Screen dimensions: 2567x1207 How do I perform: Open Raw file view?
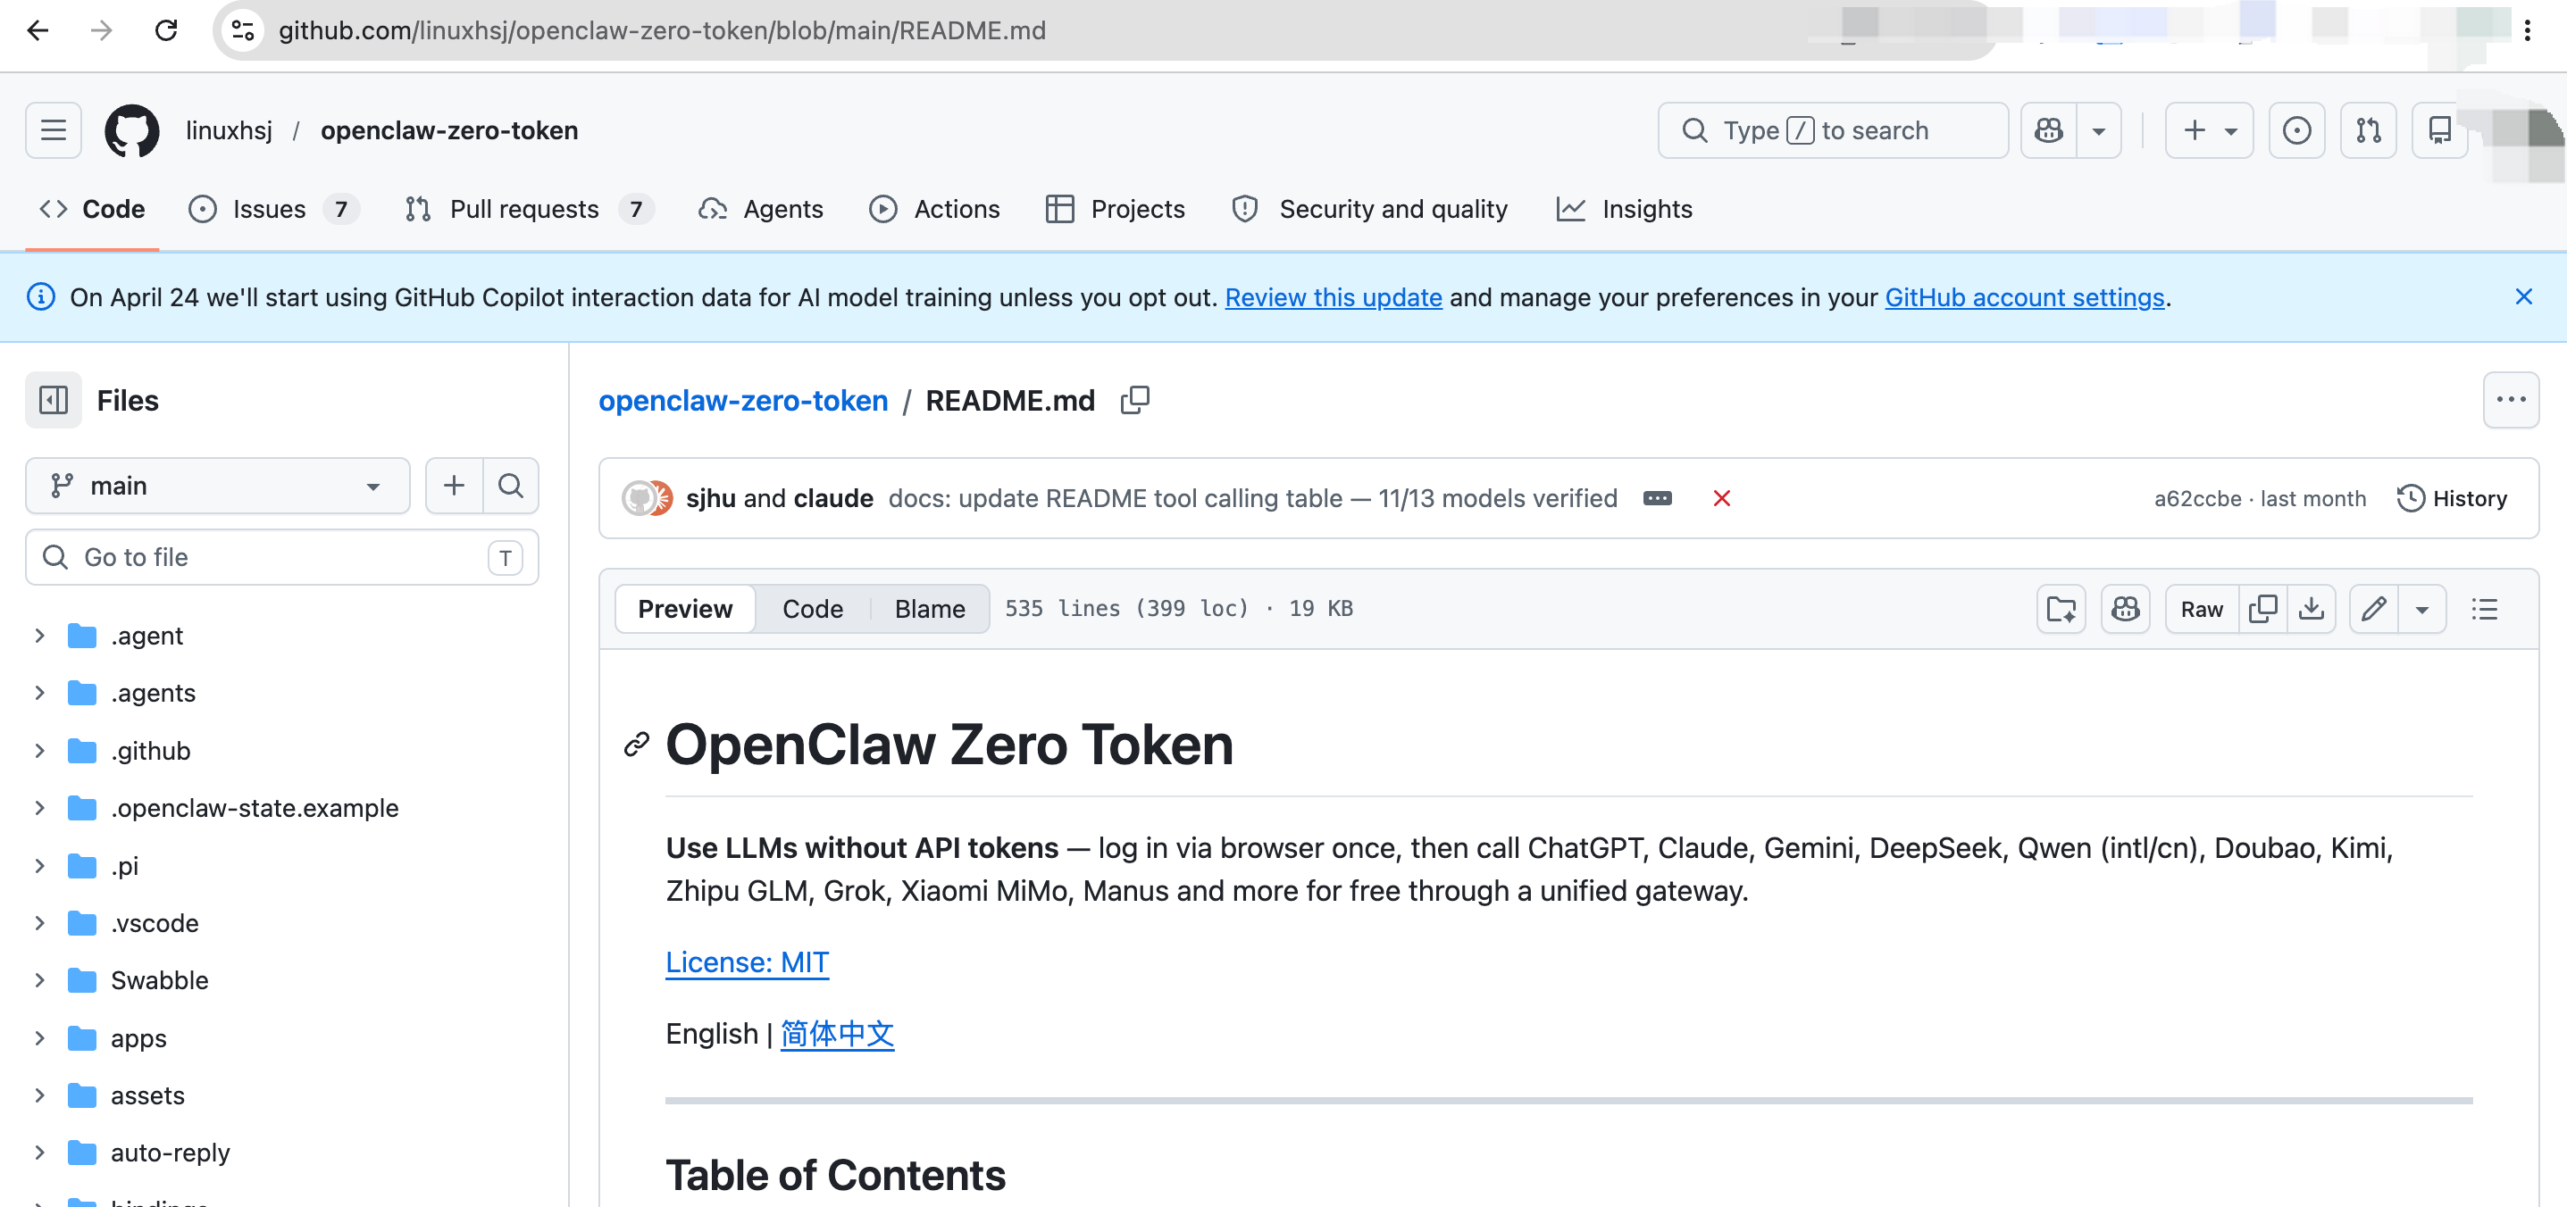2202,609
